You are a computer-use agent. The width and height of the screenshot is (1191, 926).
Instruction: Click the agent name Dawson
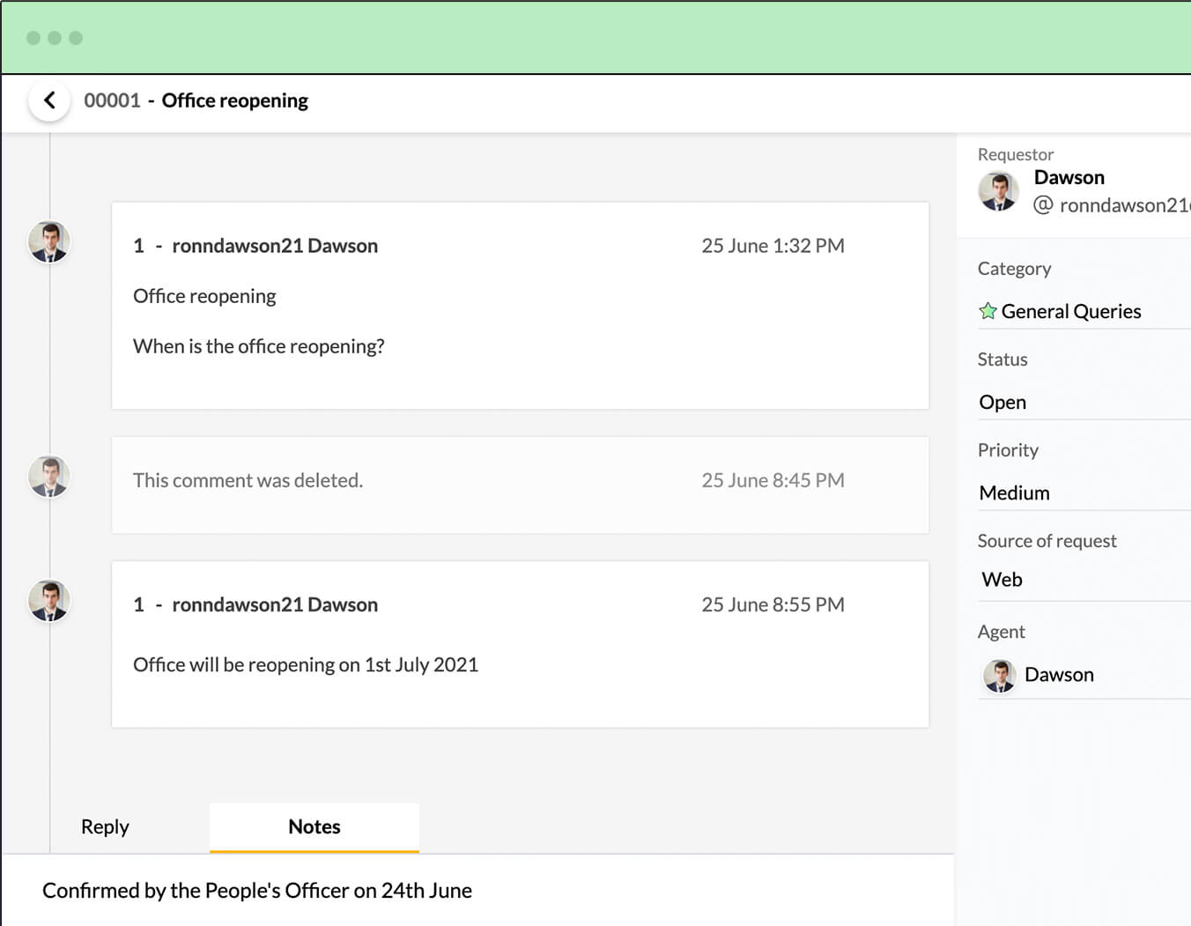coord(1060,674)
